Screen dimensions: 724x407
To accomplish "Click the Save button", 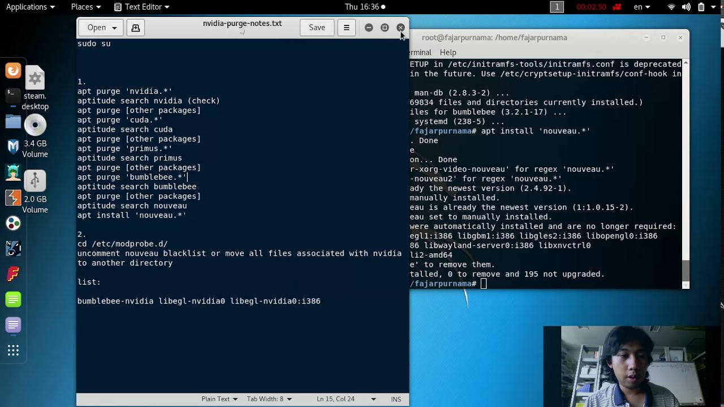I will [317, 28].
